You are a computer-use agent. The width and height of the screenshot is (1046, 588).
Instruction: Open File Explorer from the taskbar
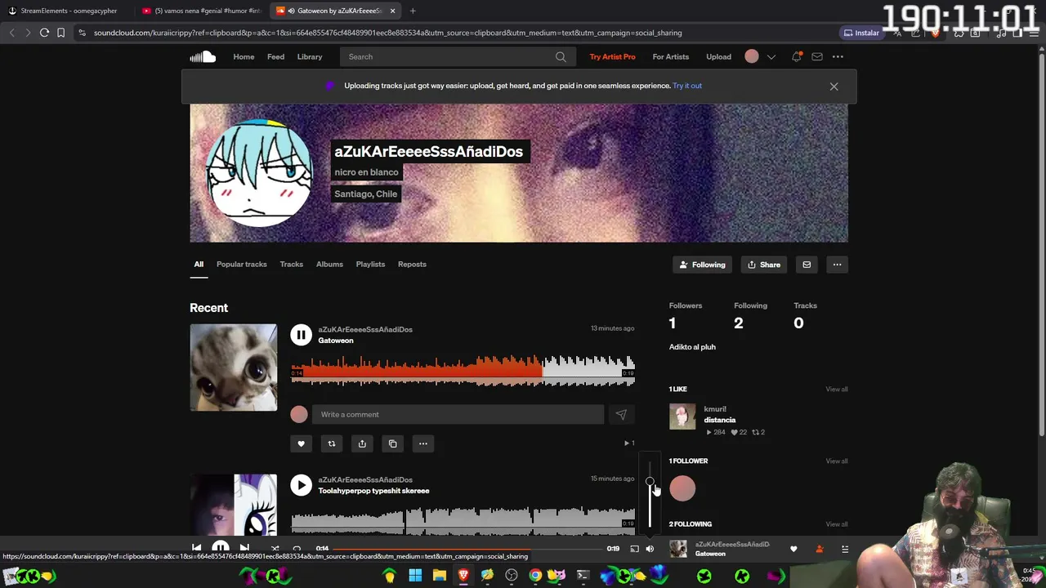coord(439,576)
